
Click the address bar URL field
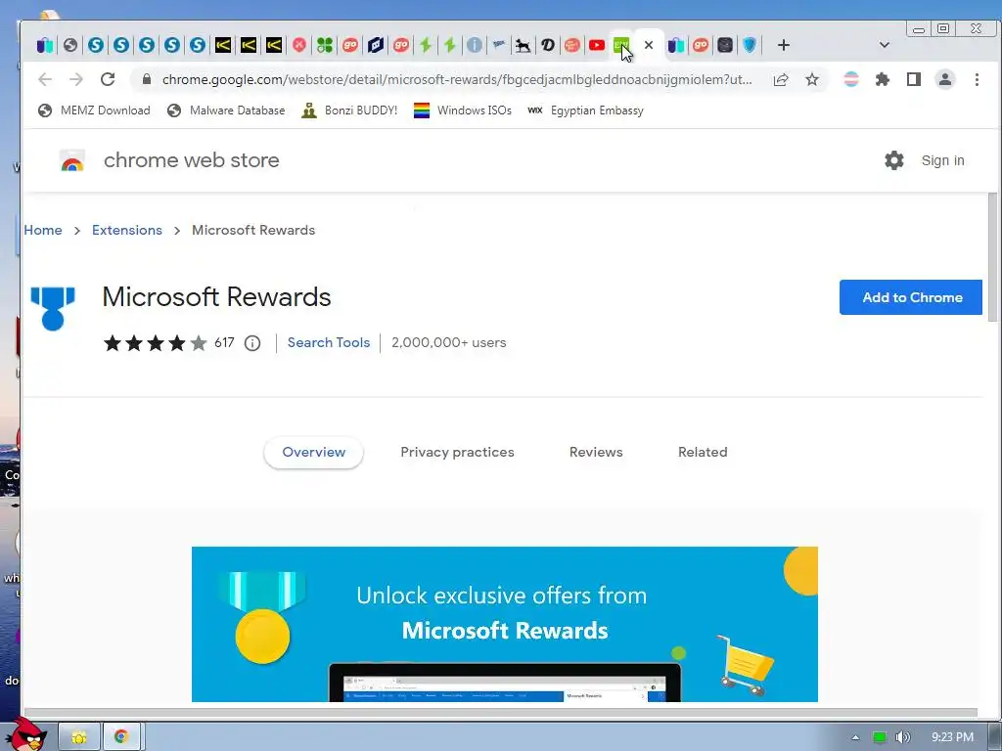click(x=457, y=79)
